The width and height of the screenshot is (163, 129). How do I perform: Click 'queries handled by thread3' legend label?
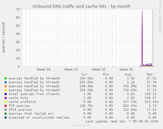[34, 90]
